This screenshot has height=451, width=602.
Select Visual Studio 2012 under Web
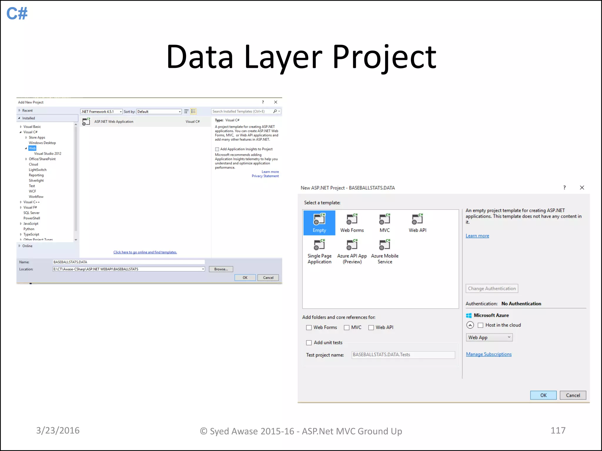(48, 154)
